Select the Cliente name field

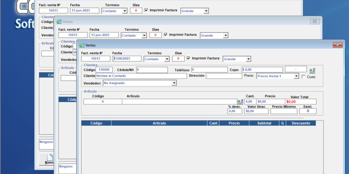141,76
